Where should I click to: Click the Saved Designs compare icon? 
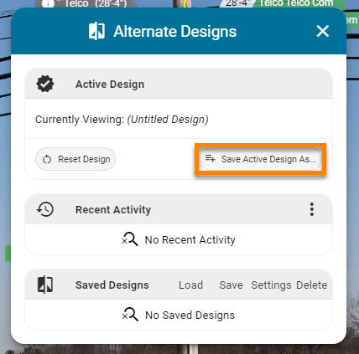45,285
